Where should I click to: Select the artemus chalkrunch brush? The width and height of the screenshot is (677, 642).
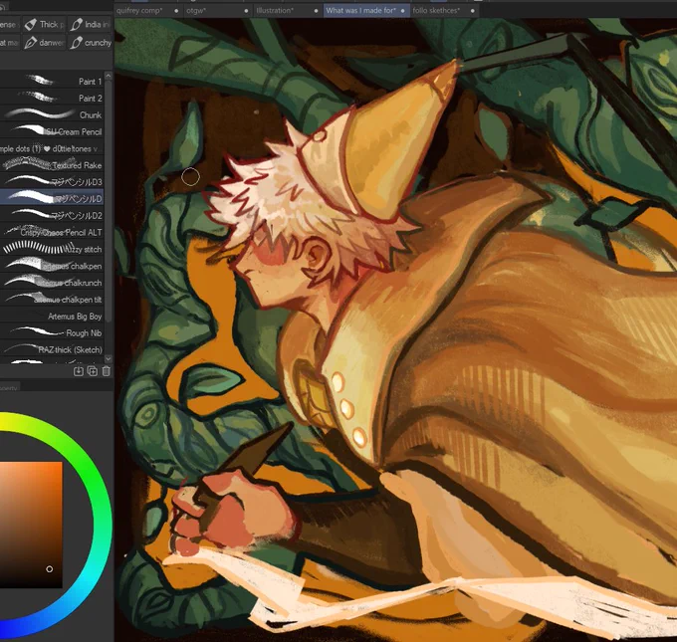(x=52, y=283)
